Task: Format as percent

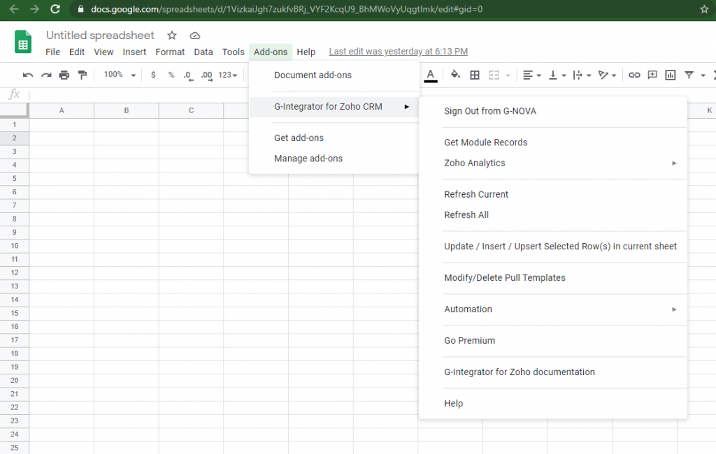Action: tap(171, 75)
